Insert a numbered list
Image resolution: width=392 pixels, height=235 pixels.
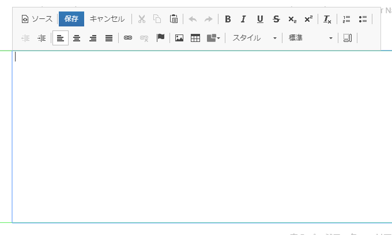(346, 19)
